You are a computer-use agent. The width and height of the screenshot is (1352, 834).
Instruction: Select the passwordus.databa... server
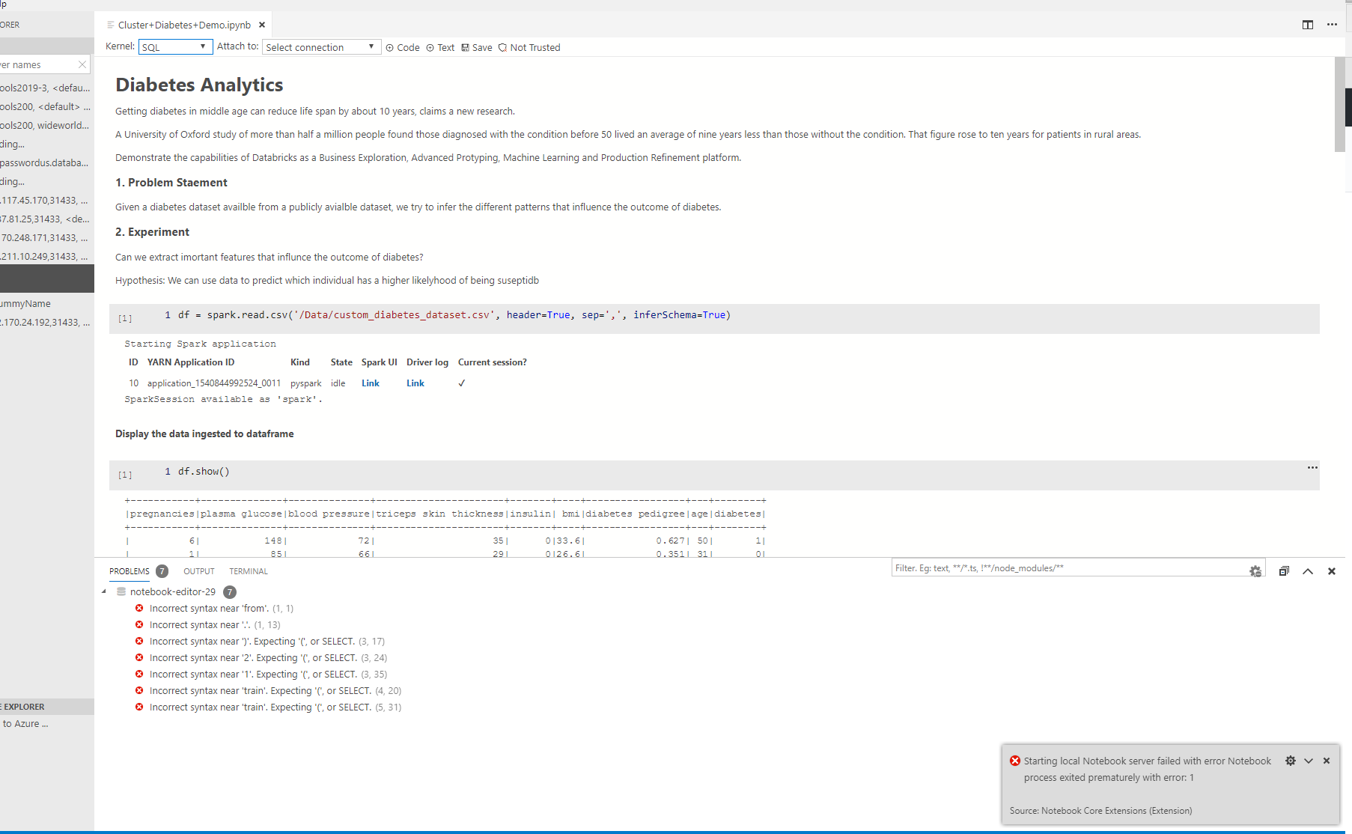click(46, 162)
